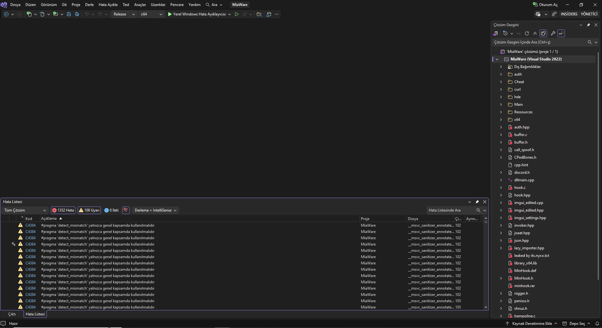602x328 pixels.
Task: Open the Dosya menu
Action: (x=15, y=5)
